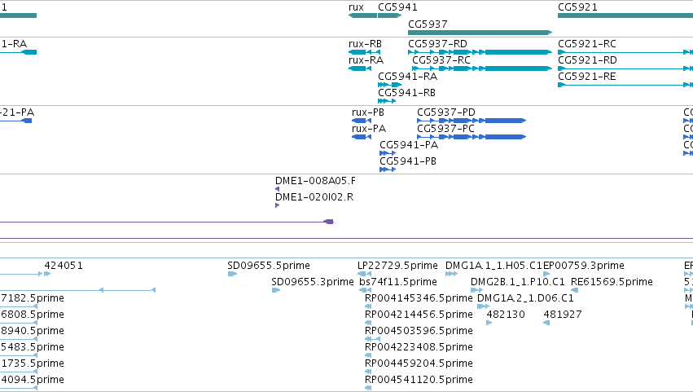The width and height of the screenshot is (693, 392).
Task: Click the CG5921-RC transcript line
Action: pos(625,52)
